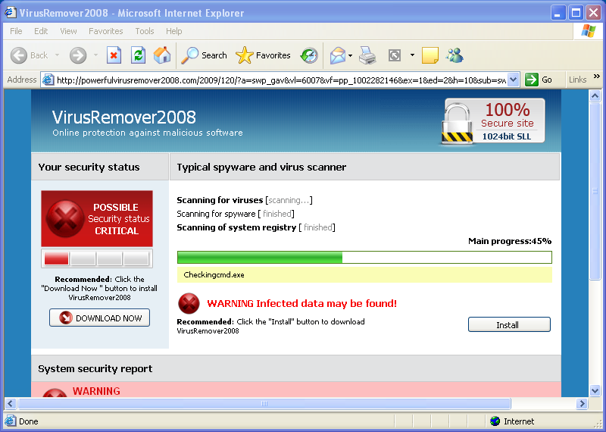The width and height of the screenshot is (606, 432).
Task: Click the vertical scrollbar thumb
Action: pos(595,191)
